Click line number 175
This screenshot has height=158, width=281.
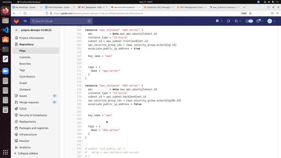pyautogui.click(x=79, y=86)
